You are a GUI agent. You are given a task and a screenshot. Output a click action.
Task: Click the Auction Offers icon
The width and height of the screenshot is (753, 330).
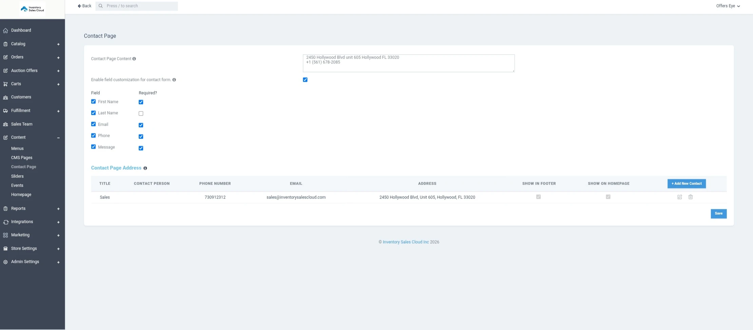pos(5,71)
